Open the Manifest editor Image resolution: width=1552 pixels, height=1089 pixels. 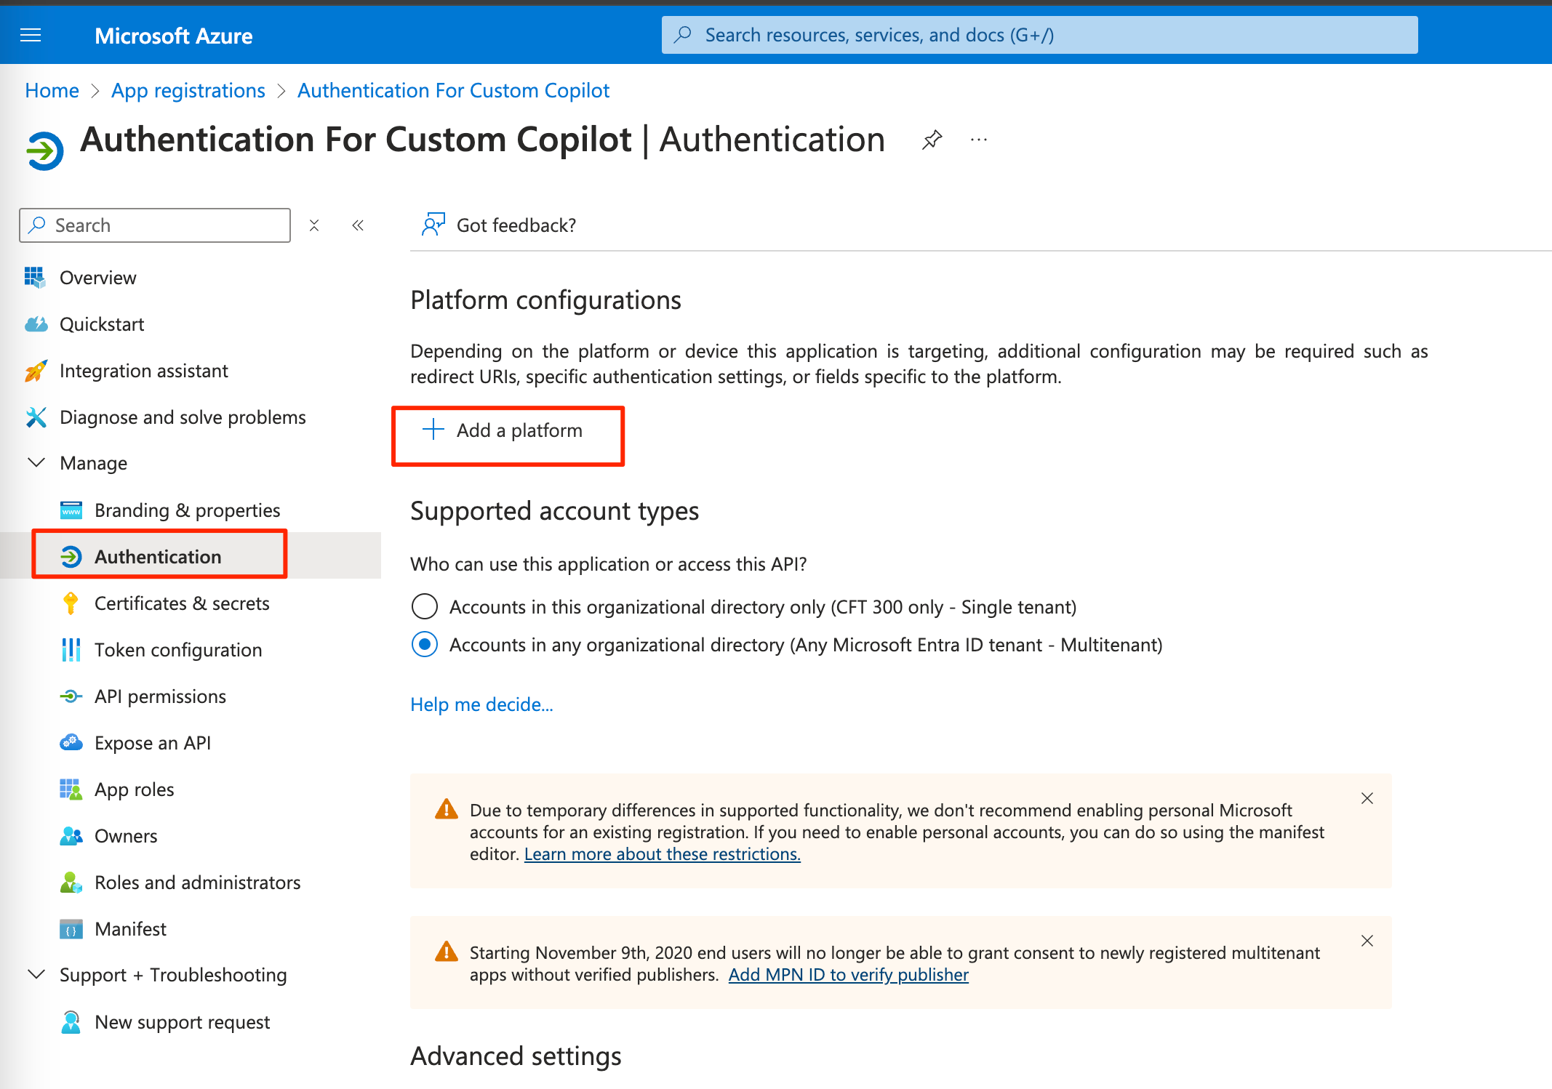point(130,928)
